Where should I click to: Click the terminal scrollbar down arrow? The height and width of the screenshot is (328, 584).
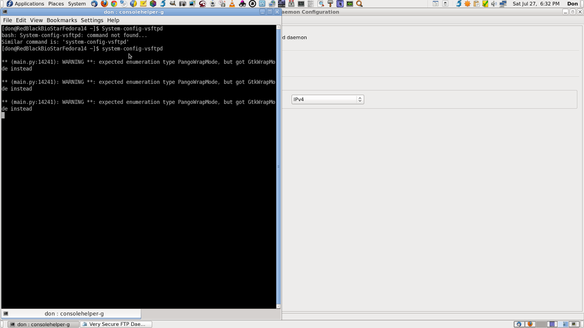tap(278, 306)
